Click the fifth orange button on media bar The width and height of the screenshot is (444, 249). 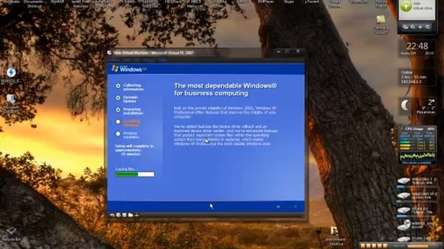384,246
